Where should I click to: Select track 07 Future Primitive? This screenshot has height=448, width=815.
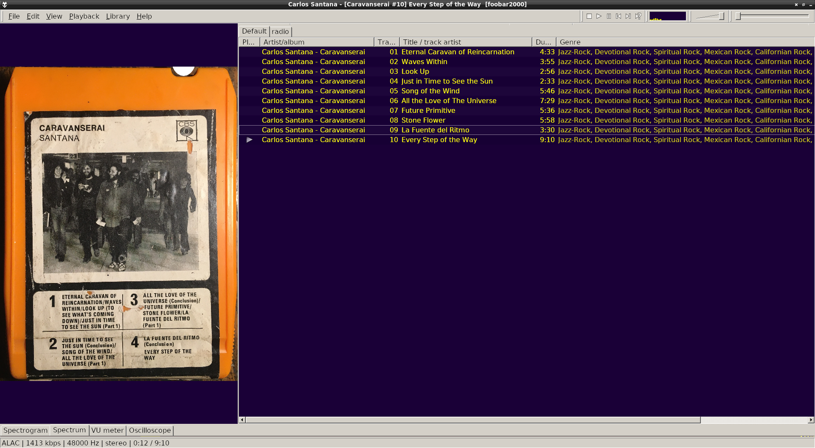point(526,110)
